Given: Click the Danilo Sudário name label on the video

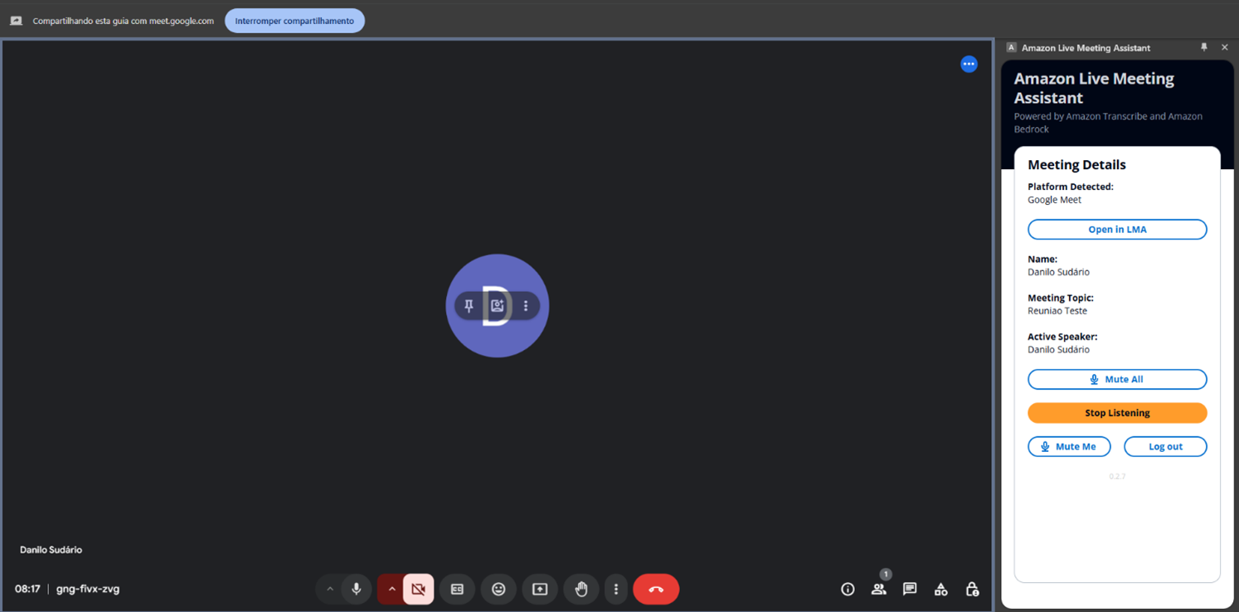Looking at the screenshot, I should click(x=51, y=550).
